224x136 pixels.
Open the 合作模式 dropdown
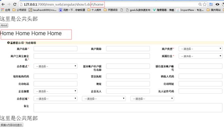coord(55,66)
